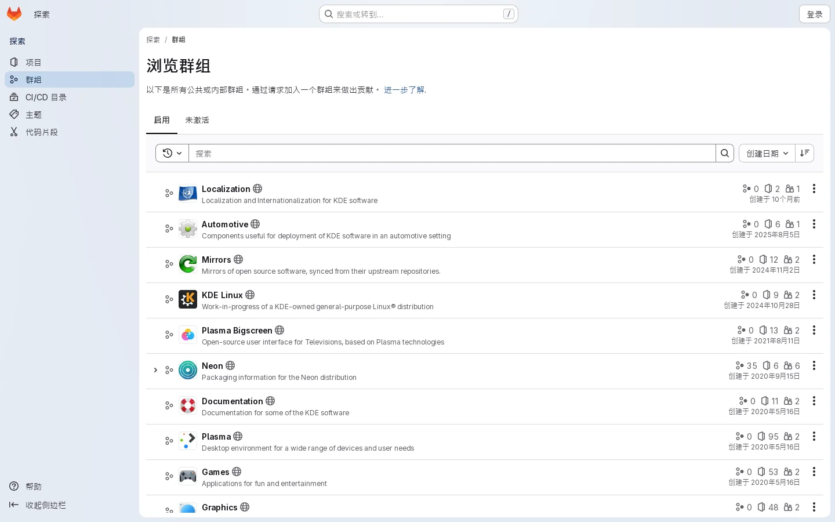Open the Mirrors group link
The height and width of the screenshot is (522, 835).
click(216, 260)
